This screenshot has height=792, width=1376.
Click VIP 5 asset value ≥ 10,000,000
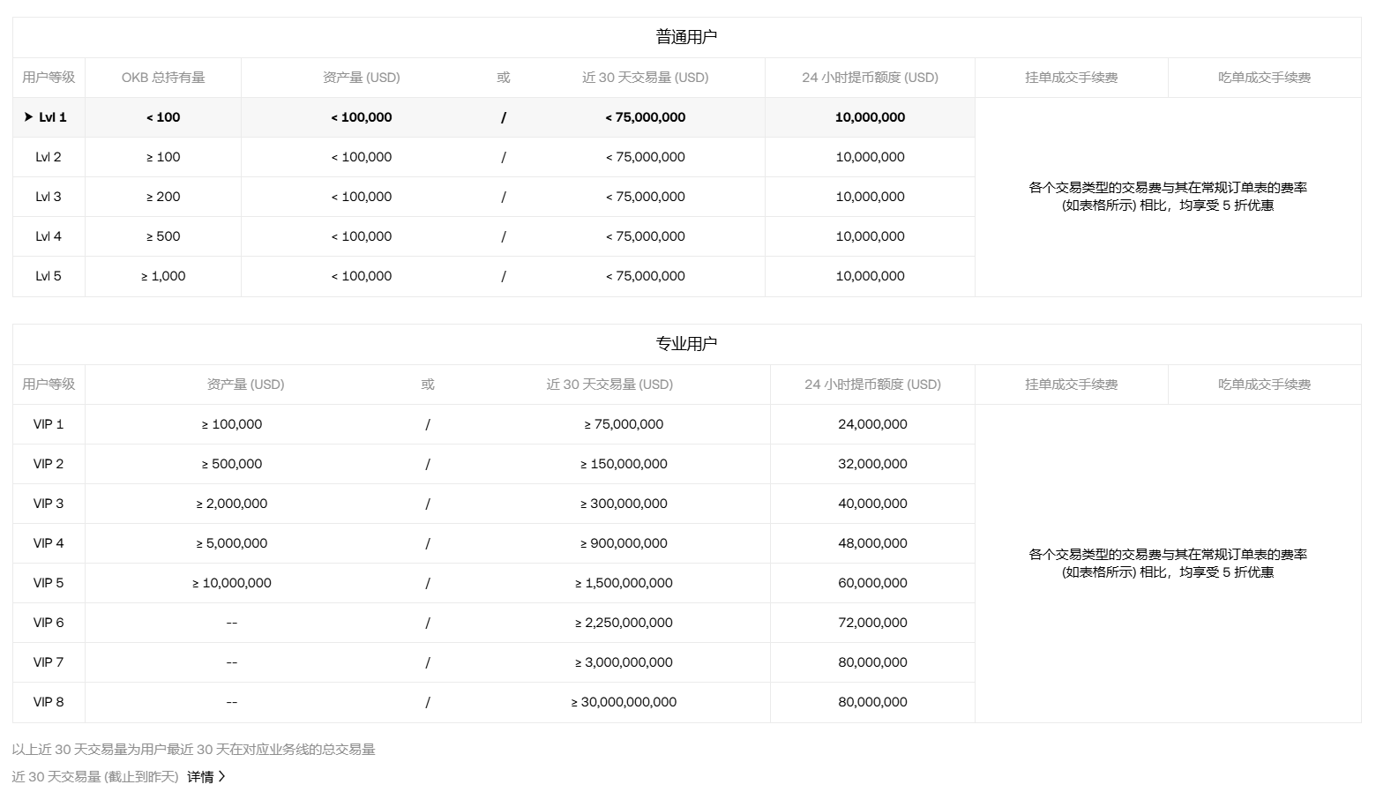pos(232,583)
